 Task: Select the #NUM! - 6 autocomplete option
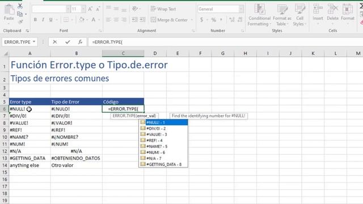[x=163, y=152]
